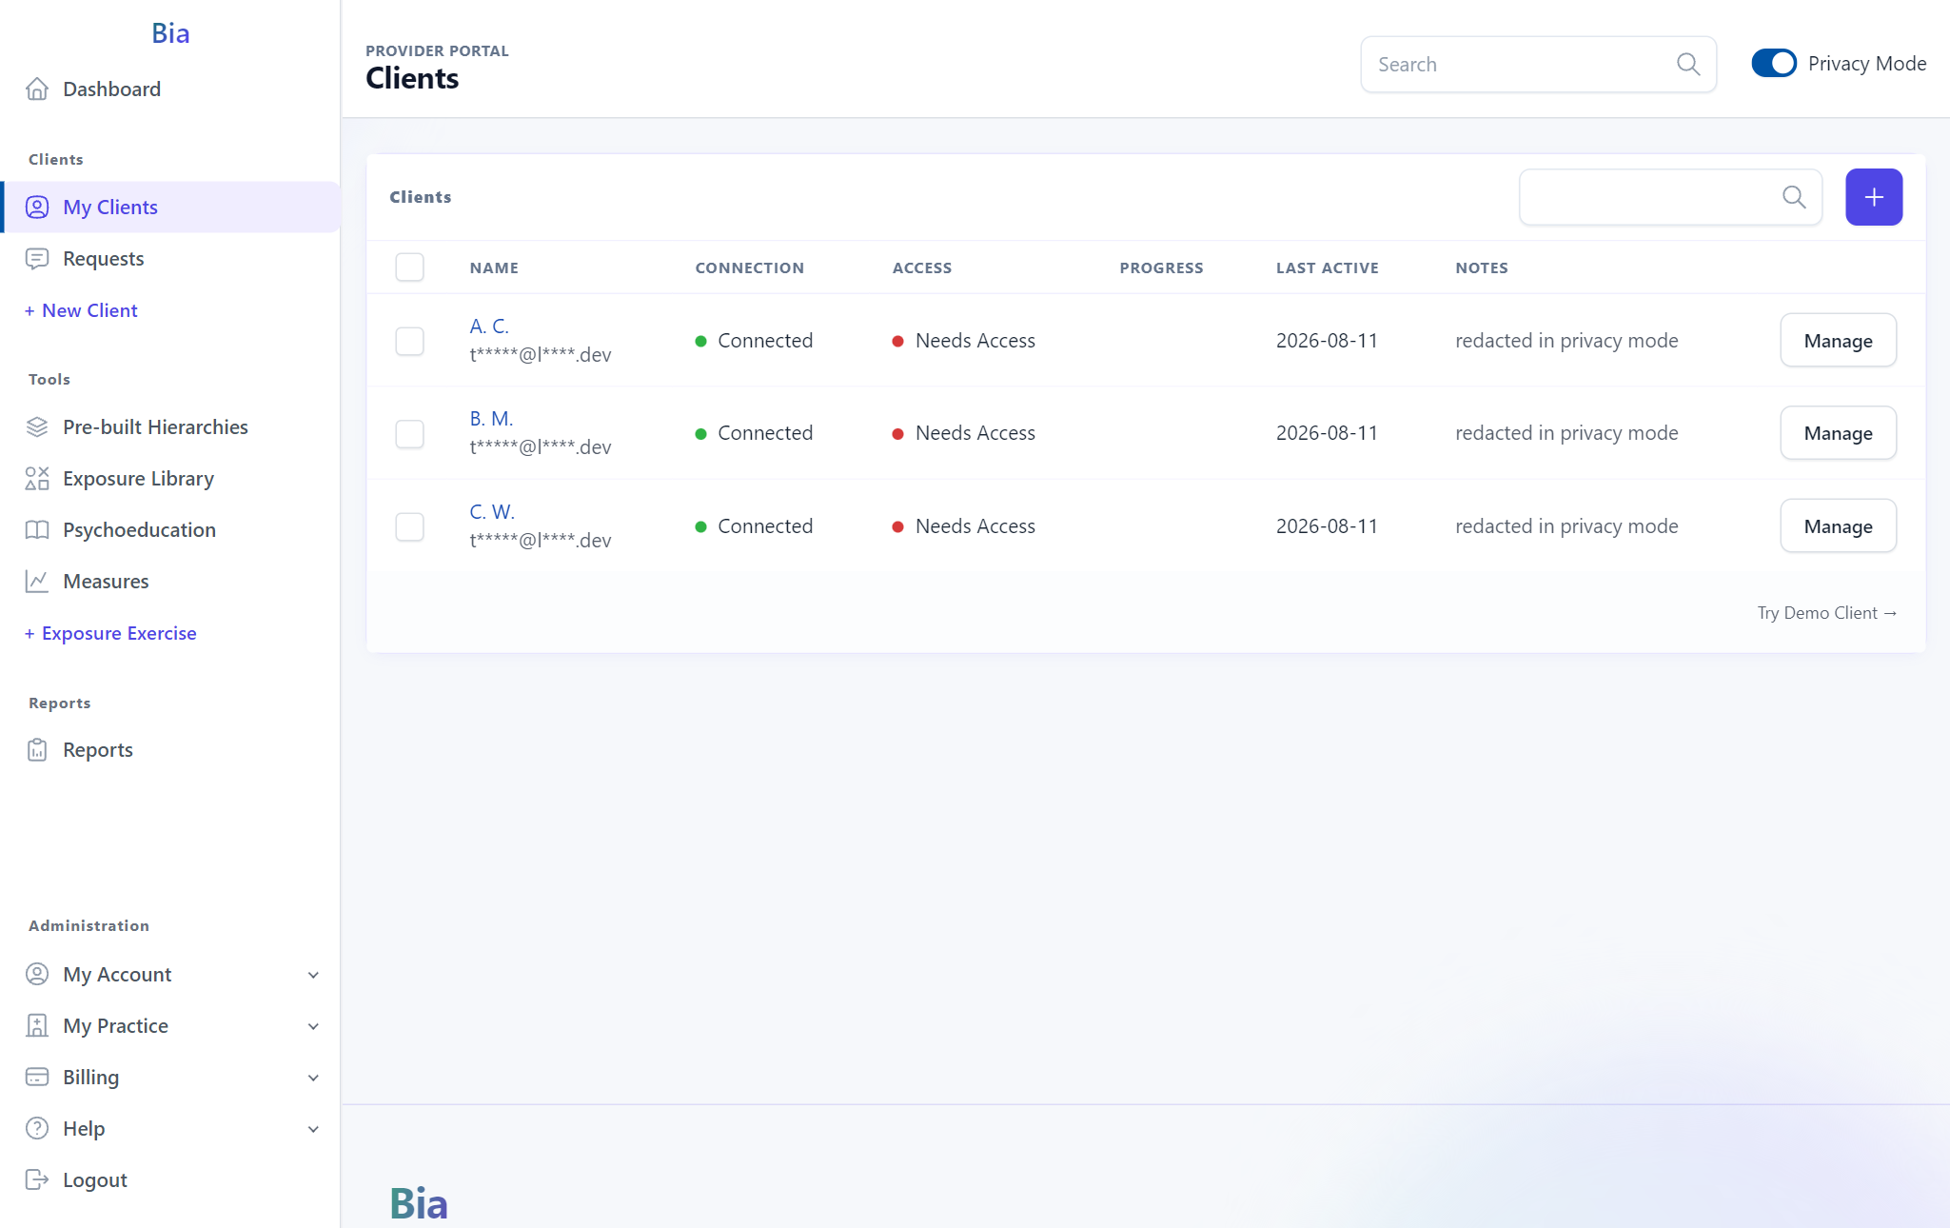The image size is (1950, 1228).
Task: Click the + New Client link
Action: tap(81, 310)
